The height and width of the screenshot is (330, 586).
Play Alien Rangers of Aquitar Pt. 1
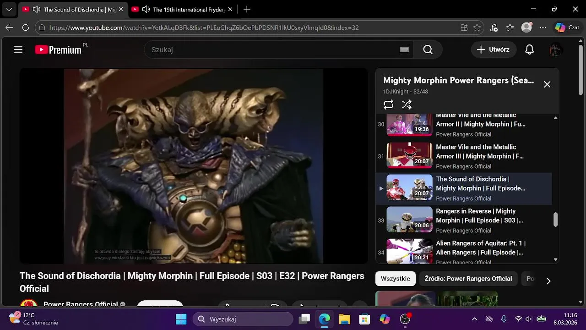click(463, 251)
